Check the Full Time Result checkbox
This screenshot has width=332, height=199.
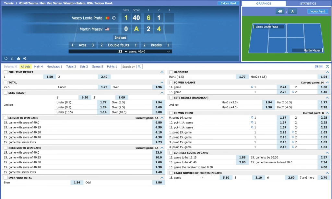tap(6, 72)
